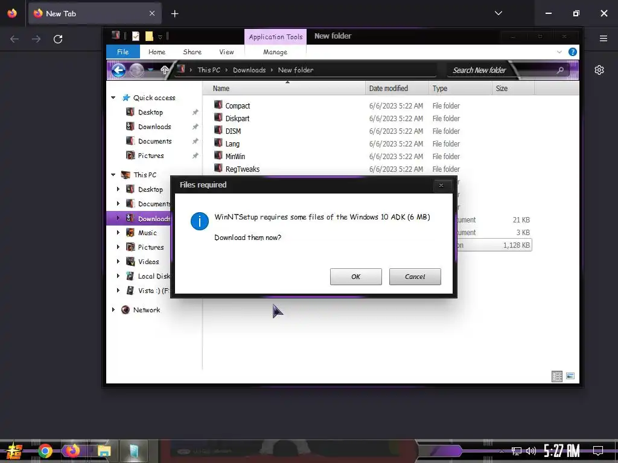Select the View ribbon tab
The image size is (618, 463).
(226, 52)
